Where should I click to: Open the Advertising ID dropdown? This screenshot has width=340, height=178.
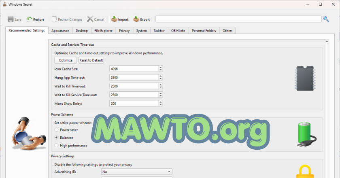click(x=137, y=172)
